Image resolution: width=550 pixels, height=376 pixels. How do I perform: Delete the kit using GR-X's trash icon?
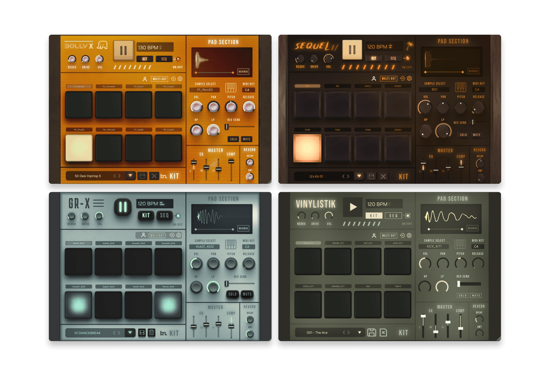(x=151, y=332)
